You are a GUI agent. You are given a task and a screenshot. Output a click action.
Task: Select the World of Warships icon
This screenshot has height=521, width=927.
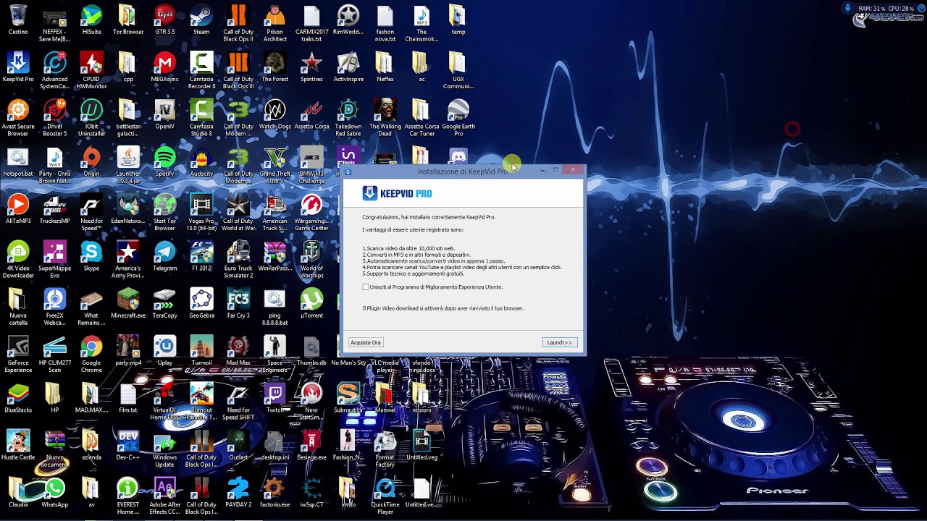pos(311,253)
